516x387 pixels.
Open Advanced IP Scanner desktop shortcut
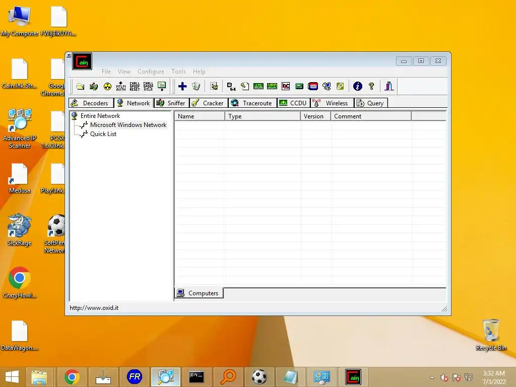pyautogui.click(x=20, y=128)
